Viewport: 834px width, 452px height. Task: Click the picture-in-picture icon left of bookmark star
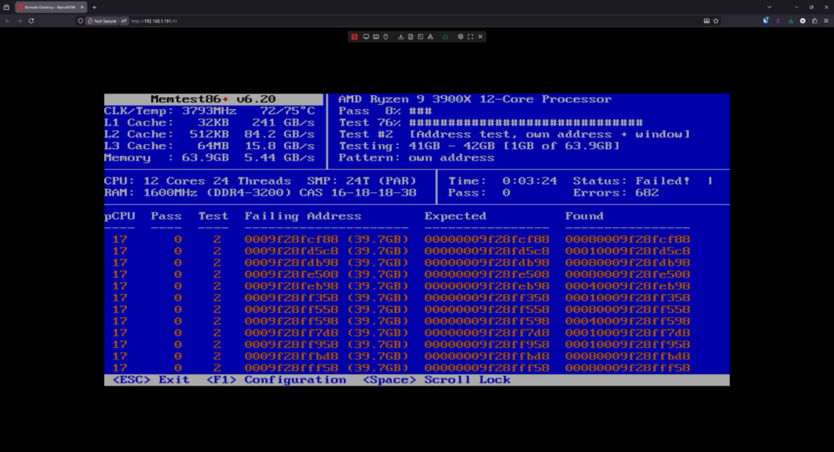[706, 21]
